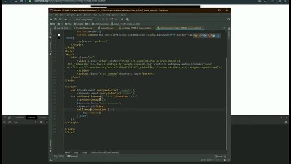Image resolution: width=291 pixels, height=164 pixels.
Task: Expand the shtmlSummute folder breadcrumb
Action: (100, 24)
